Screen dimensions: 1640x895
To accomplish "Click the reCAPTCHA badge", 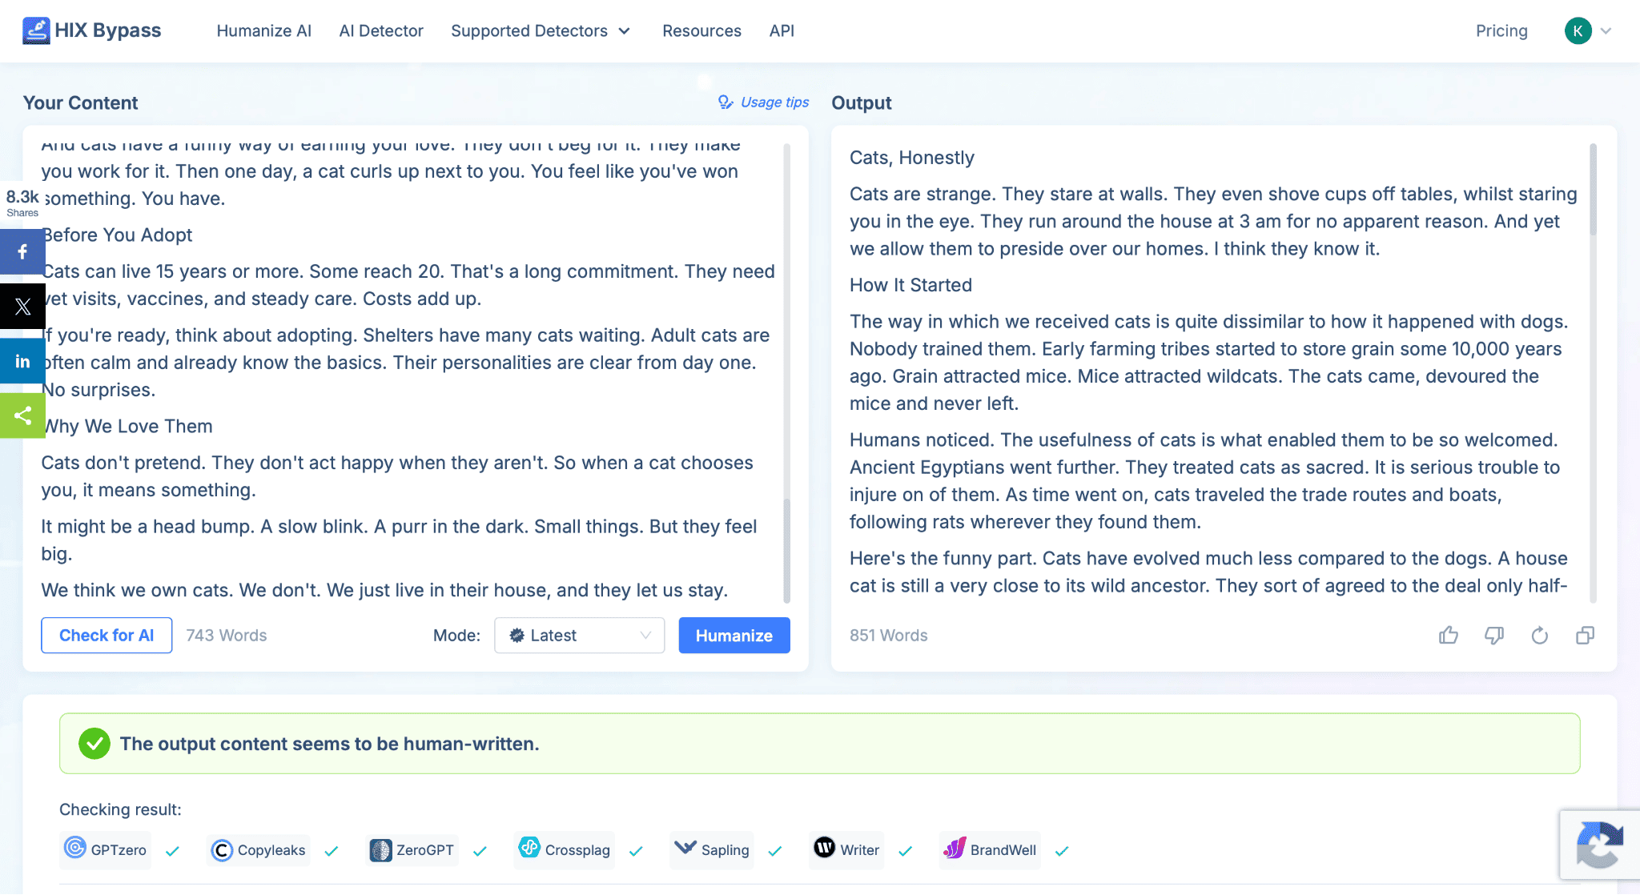I will [1599, 845].
